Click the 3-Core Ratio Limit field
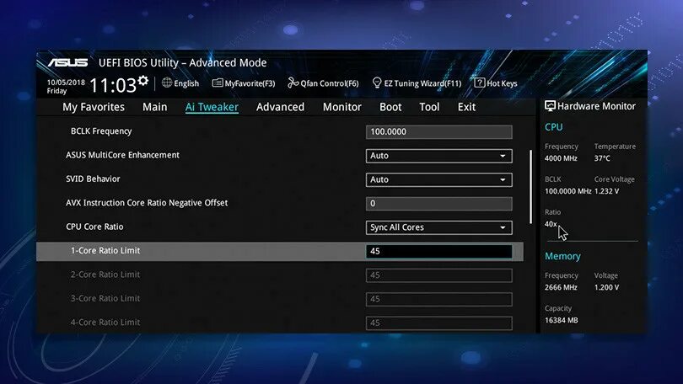The image size is (683, 384). (439, 299)
